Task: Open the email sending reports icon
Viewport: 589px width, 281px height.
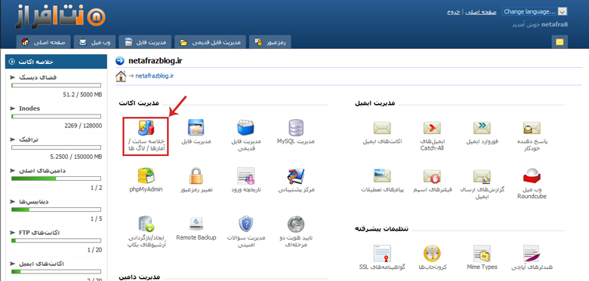Action: [x=482, y=176]
